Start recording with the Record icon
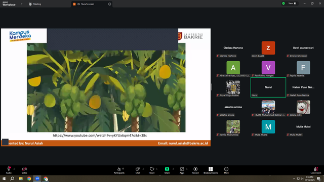This screenshot has width=324, height=182. point(195,169)
